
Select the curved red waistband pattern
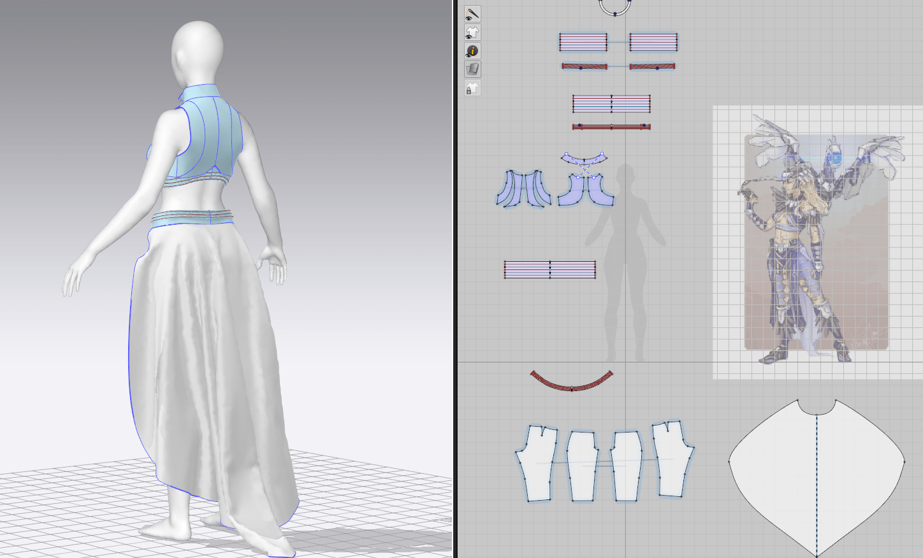[x=572, y=382]
